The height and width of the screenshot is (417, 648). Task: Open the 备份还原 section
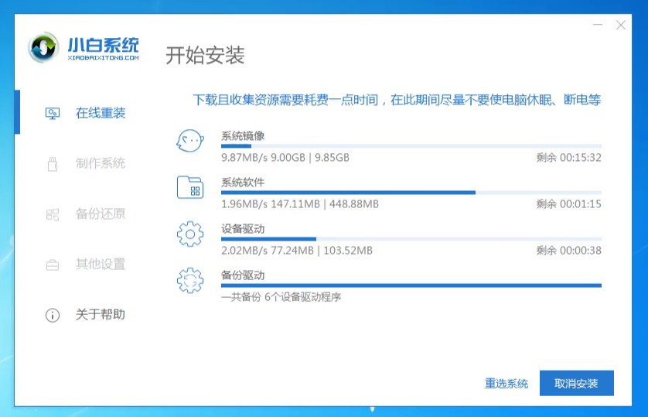100,214
